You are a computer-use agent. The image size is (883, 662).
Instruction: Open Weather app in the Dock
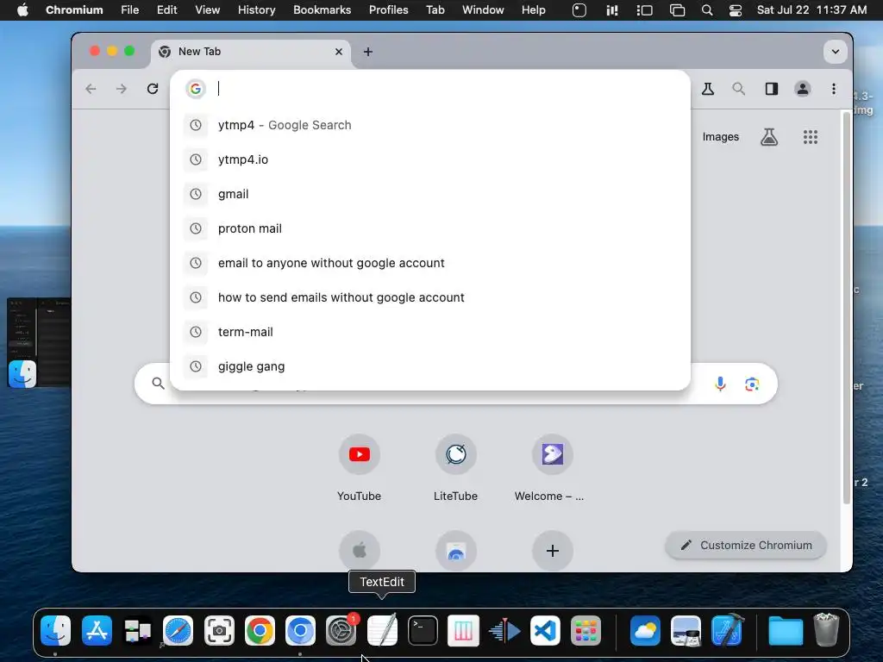[x=645, y=630]
